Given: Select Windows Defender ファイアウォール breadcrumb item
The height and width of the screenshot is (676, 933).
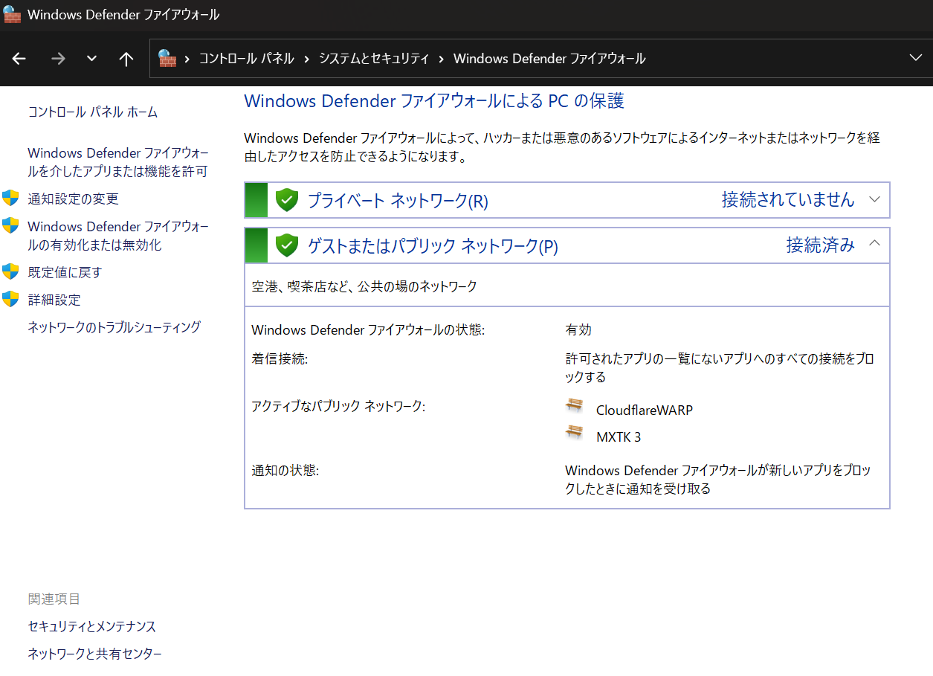Looking at the screenshot, I should coord(549,59).
